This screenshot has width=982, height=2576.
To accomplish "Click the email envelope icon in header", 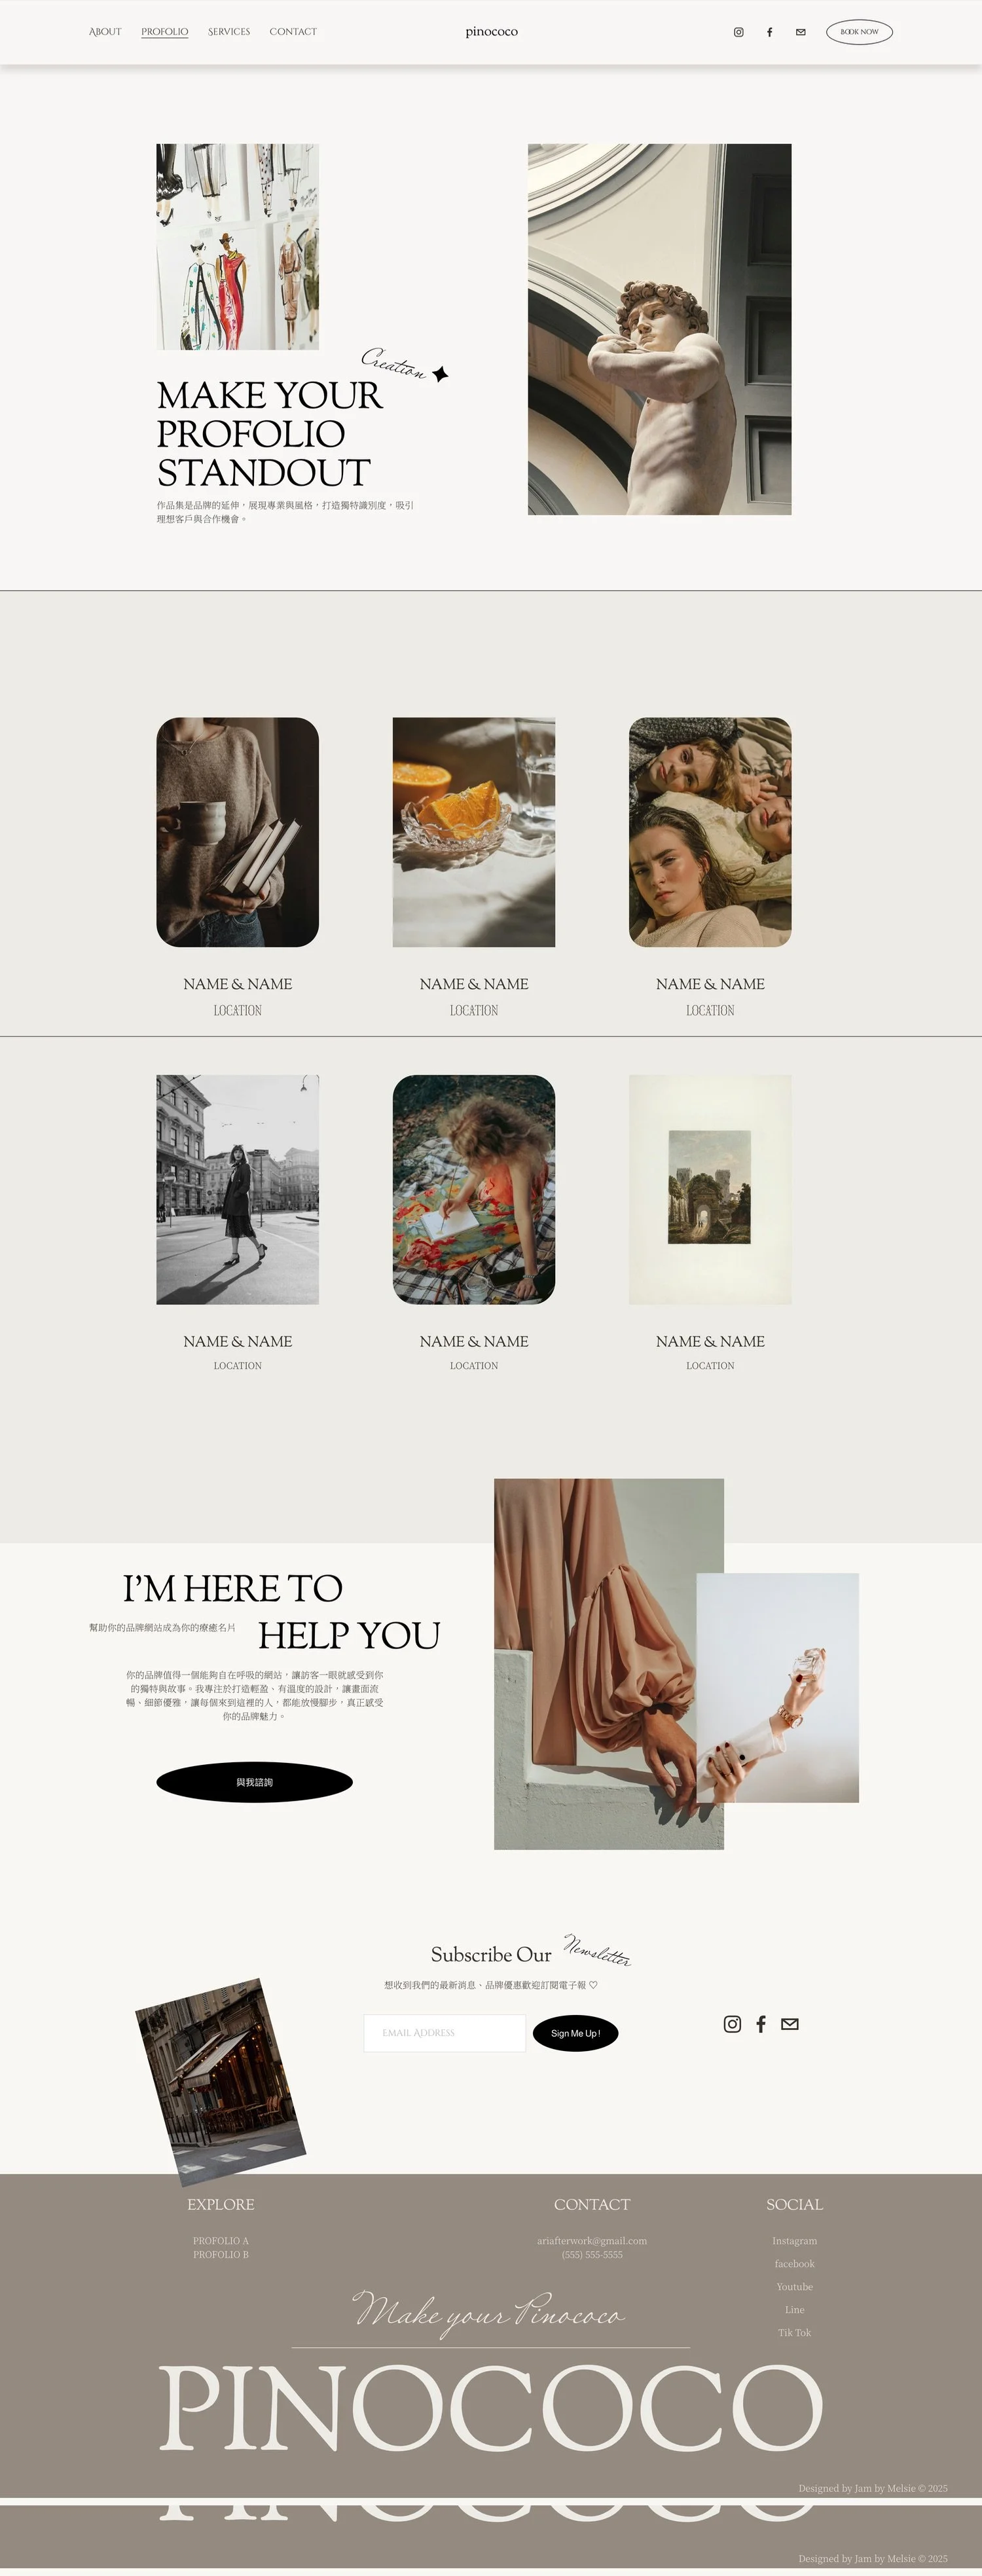I will [x=800, y=32].
